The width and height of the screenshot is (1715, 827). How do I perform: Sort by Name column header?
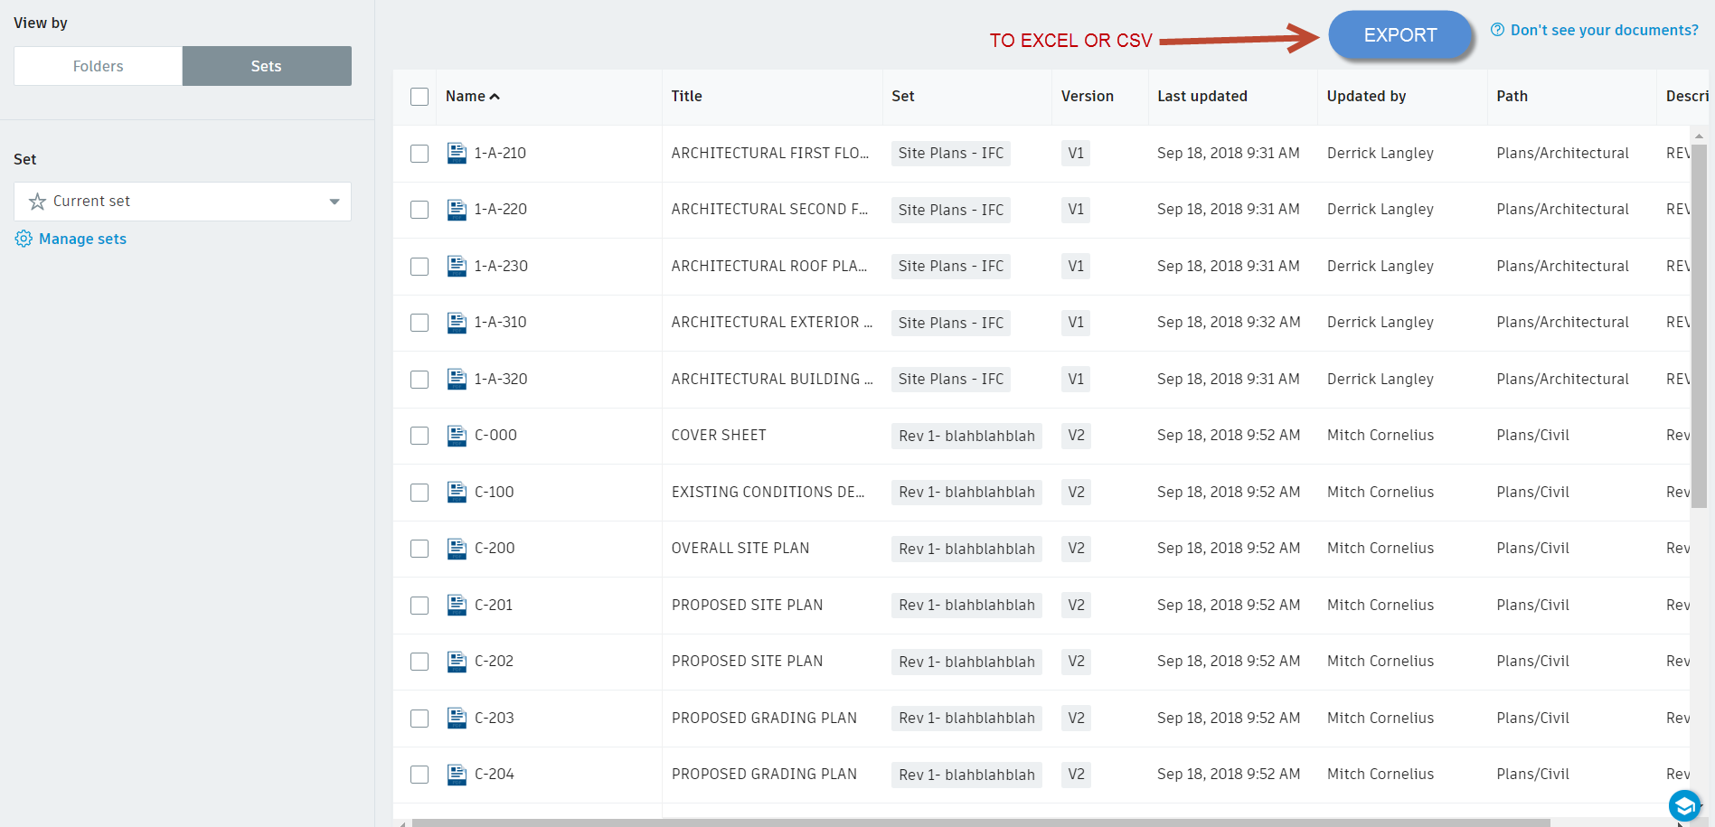click(472, 96)
